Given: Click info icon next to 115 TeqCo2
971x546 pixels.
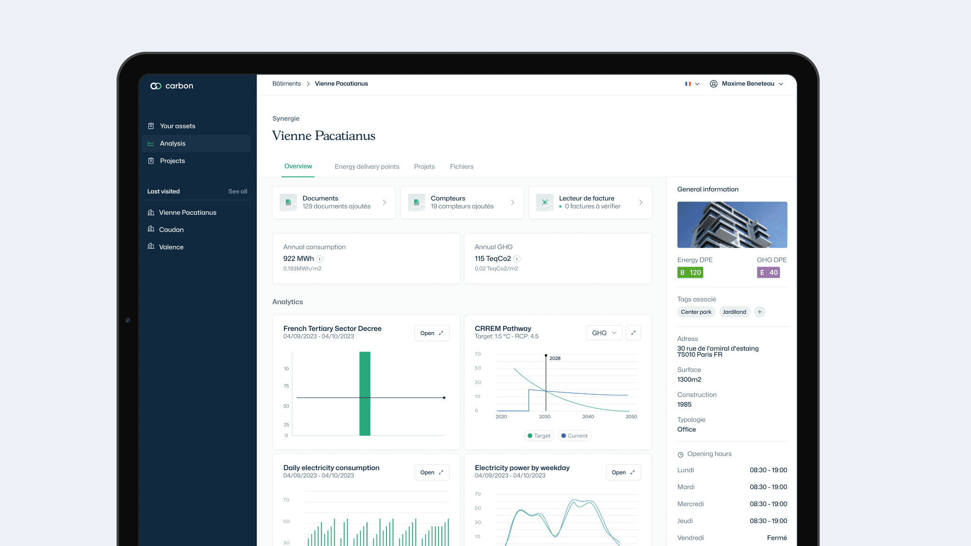Looking at the screenshot, I should (517, 259).
